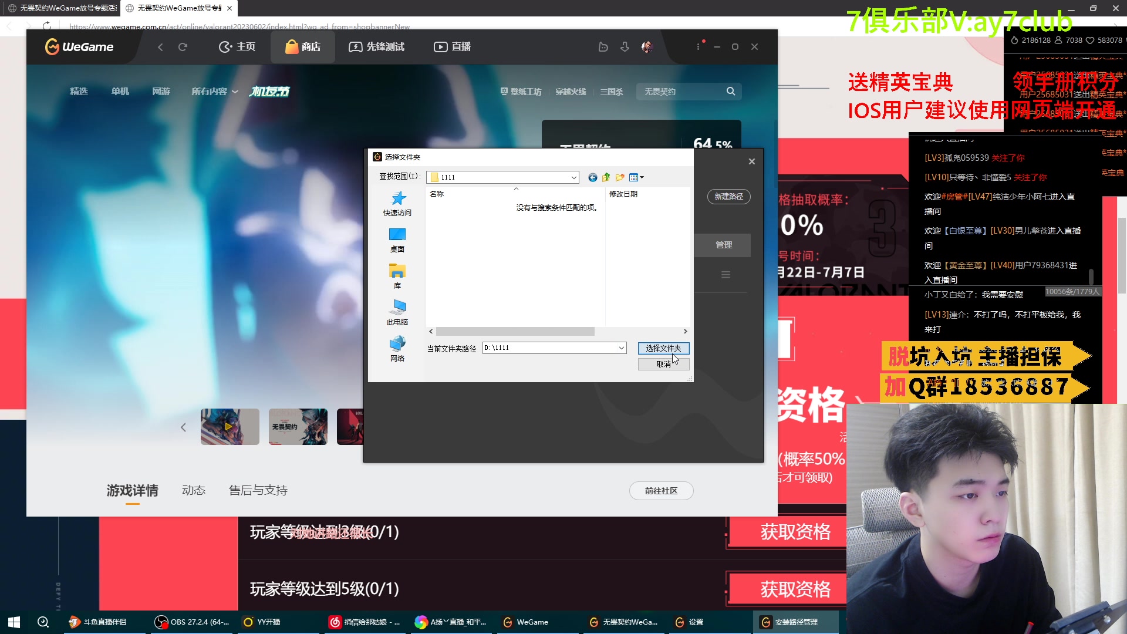Click the back navigation arrow in the dialog
The image size is (1127, 634).
tap(593, 177)
